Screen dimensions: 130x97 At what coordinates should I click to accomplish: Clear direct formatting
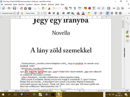pos(78,13)
